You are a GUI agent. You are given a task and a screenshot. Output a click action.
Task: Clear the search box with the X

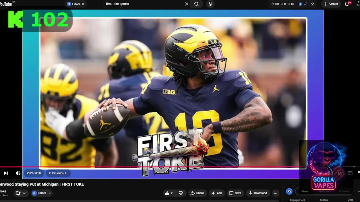click(x=186, y=4)
